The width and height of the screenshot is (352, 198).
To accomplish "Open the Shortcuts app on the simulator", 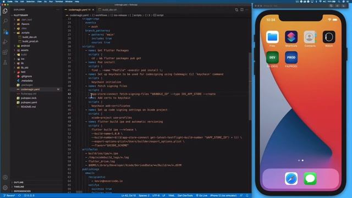I will tap(291, 37).
